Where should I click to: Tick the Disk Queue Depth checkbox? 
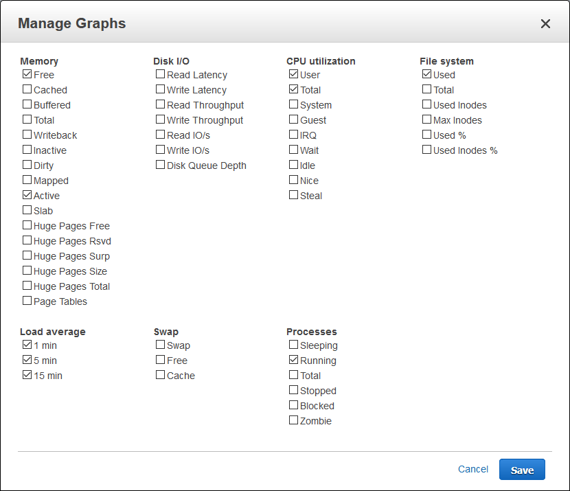pyautogui.click(x=160, y=165)
